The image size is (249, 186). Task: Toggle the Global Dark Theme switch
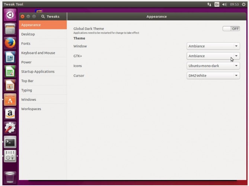tap(231, 29)
